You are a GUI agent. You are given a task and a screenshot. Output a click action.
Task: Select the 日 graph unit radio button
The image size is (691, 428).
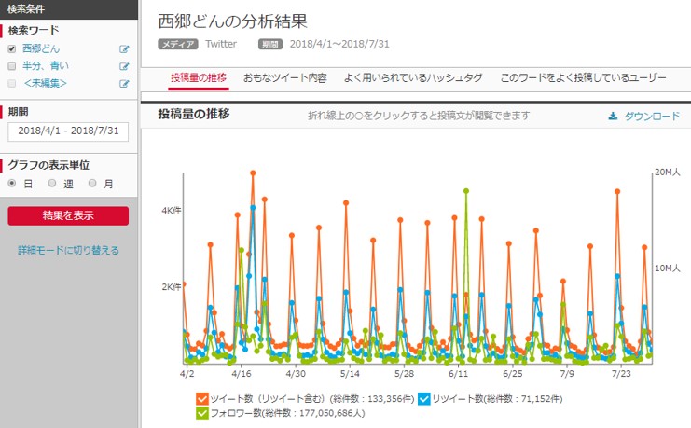[12, 184]
